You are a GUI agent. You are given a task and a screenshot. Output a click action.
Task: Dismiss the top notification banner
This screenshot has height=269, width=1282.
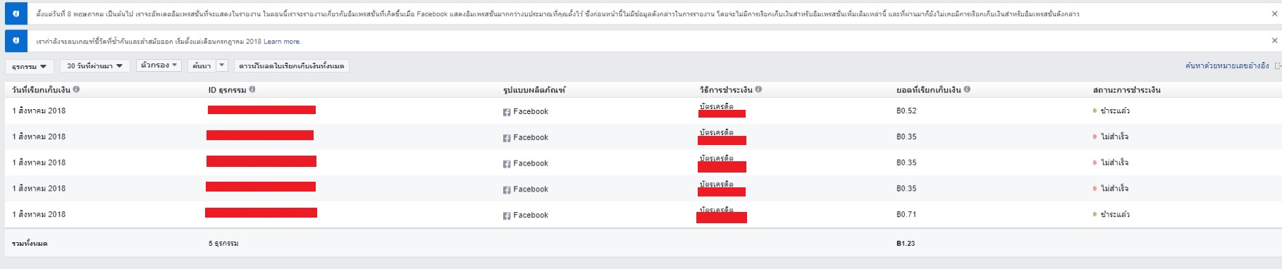pyautogui.click(x=1274, y=13)
